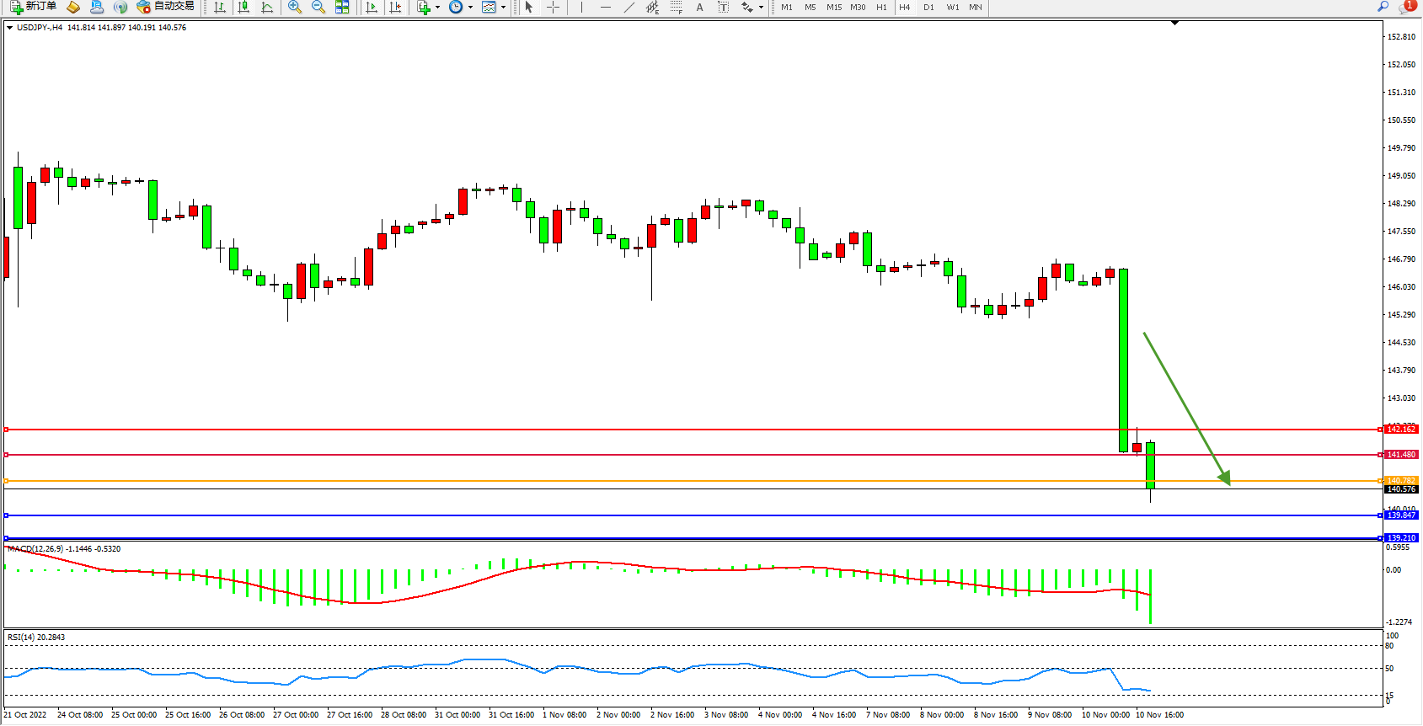The height and width of the screenshot is (726, 1423).
Task: Switch chart to bar chart display
Action: click(220, 7)
